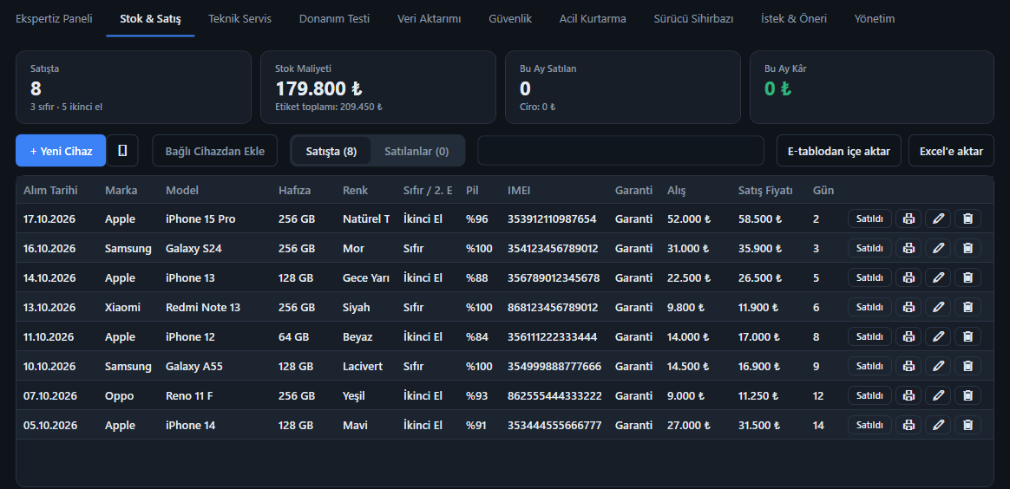Delete the iPhone 12 entry

click(967, 336)
